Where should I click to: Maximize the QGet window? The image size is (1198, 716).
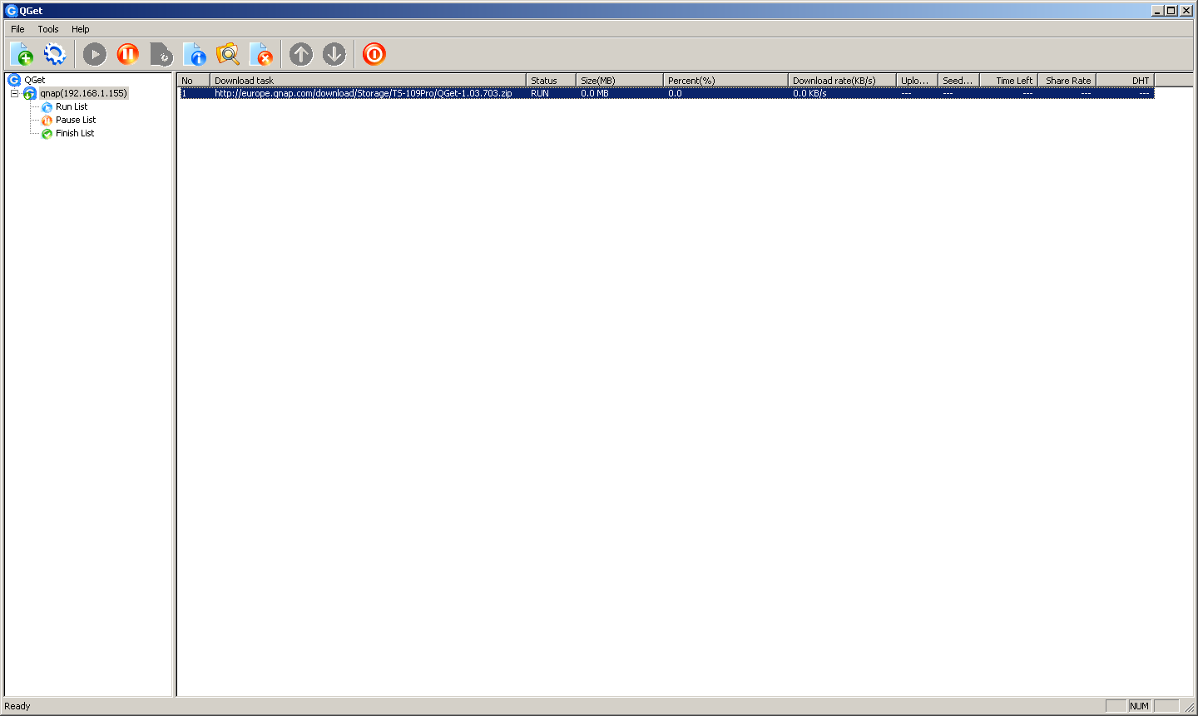pos(1171,11)
